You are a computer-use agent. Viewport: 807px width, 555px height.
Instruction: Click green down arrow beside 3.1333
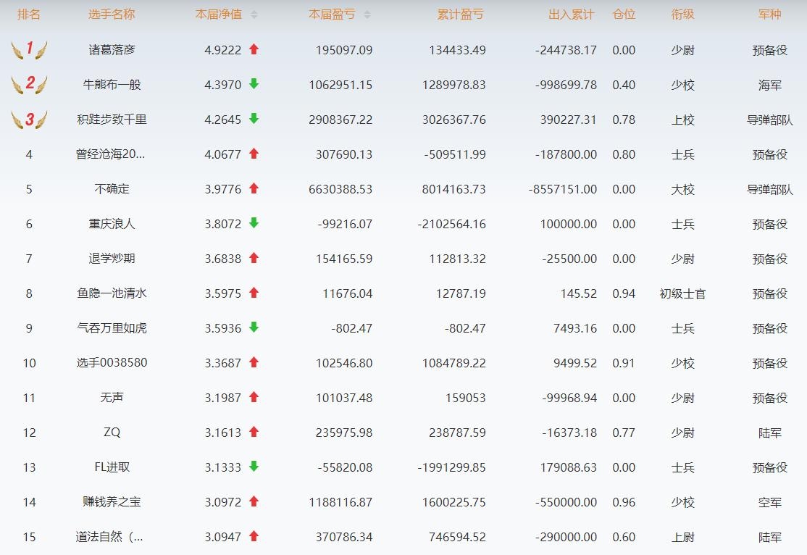pyautogui.click(x=254, y=467)
